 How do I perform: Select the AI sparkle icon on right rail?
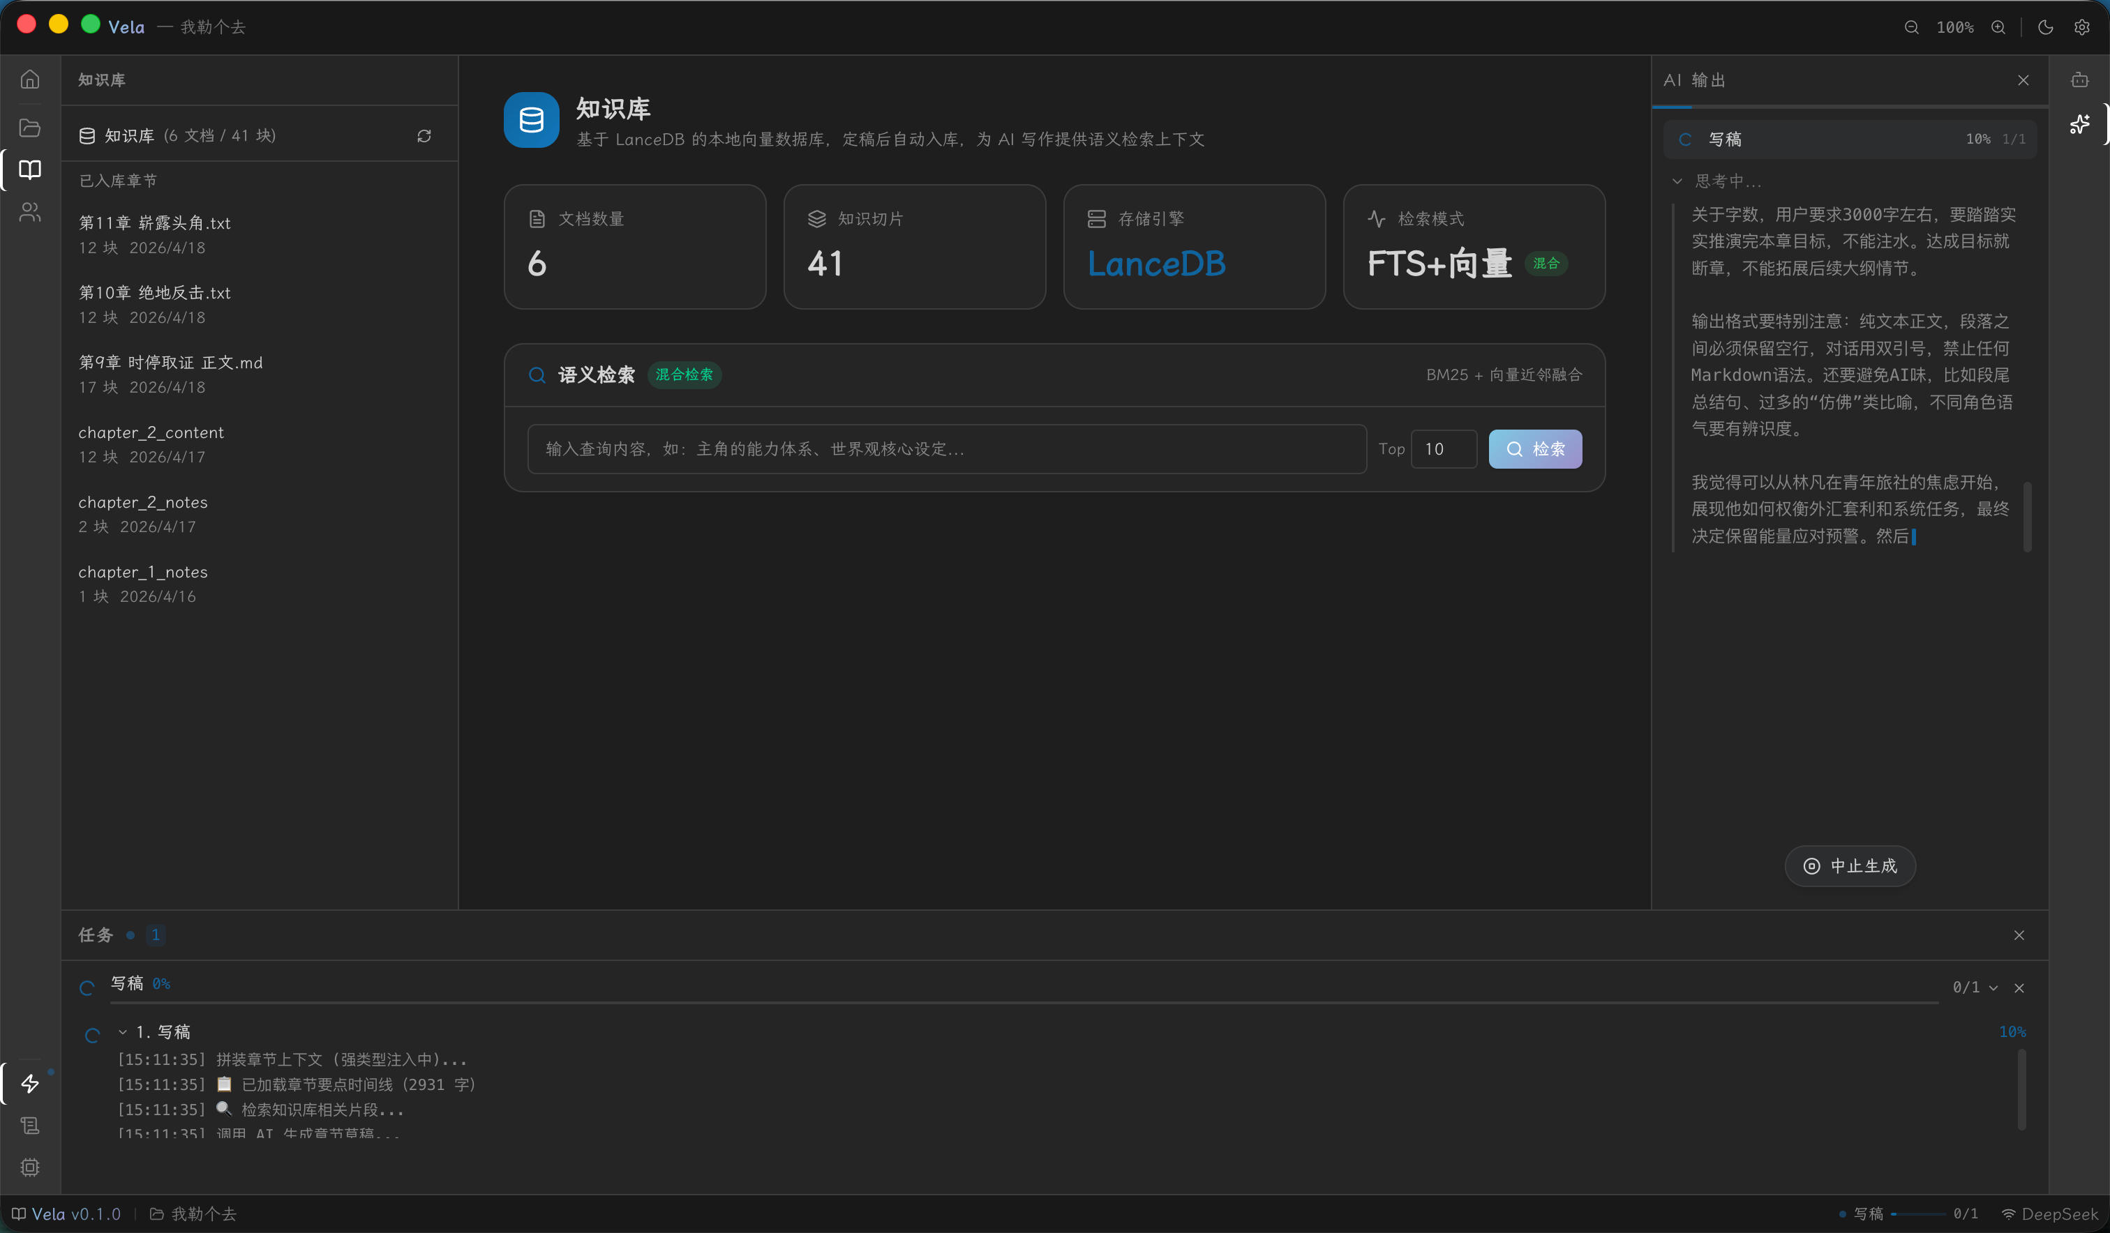pos(2080,124)
